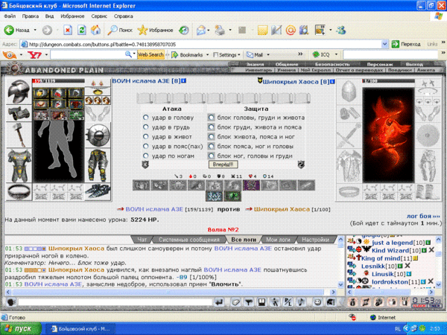The image size is (447, 335).
Task: Open the ICQ dropdown arrow
Action: click(336, 54)
